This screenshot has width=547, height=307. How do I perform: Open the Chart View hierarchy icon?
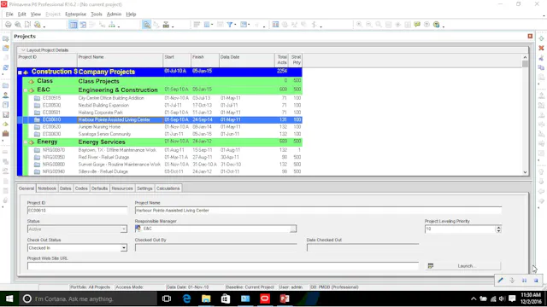[x=112, y=25]
